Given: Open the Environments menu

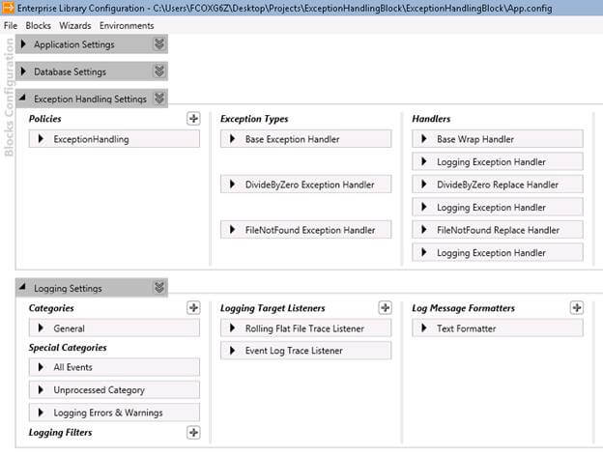Looking at the screenshot, I should 126,25.
